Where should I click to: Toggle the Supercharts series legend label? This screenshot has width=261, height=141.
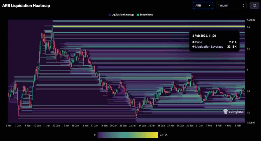click(x=146, y=15)
